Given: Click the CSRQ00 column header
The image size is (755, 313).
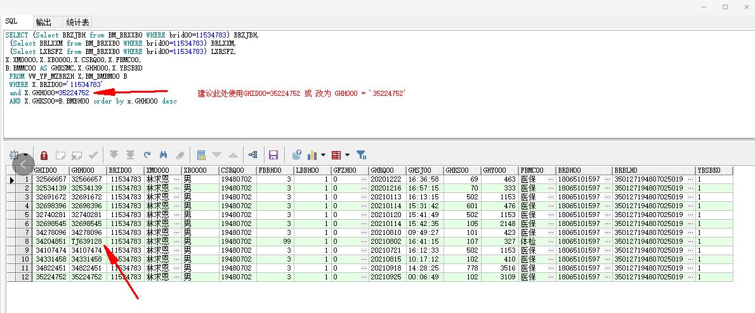Looking at the screenshot, I should coord(238,170).
